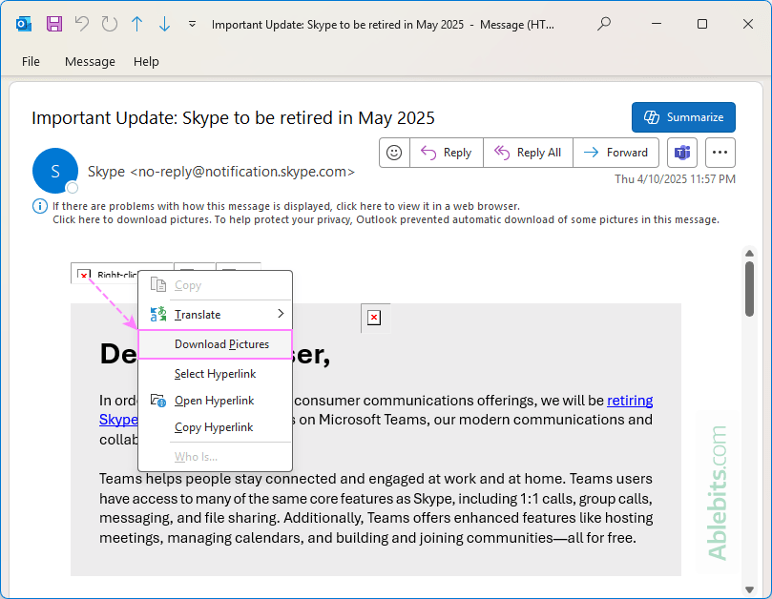React with the smiley emoji button
This screenshot has height=599, width=772.
click(x=394, y=153)
